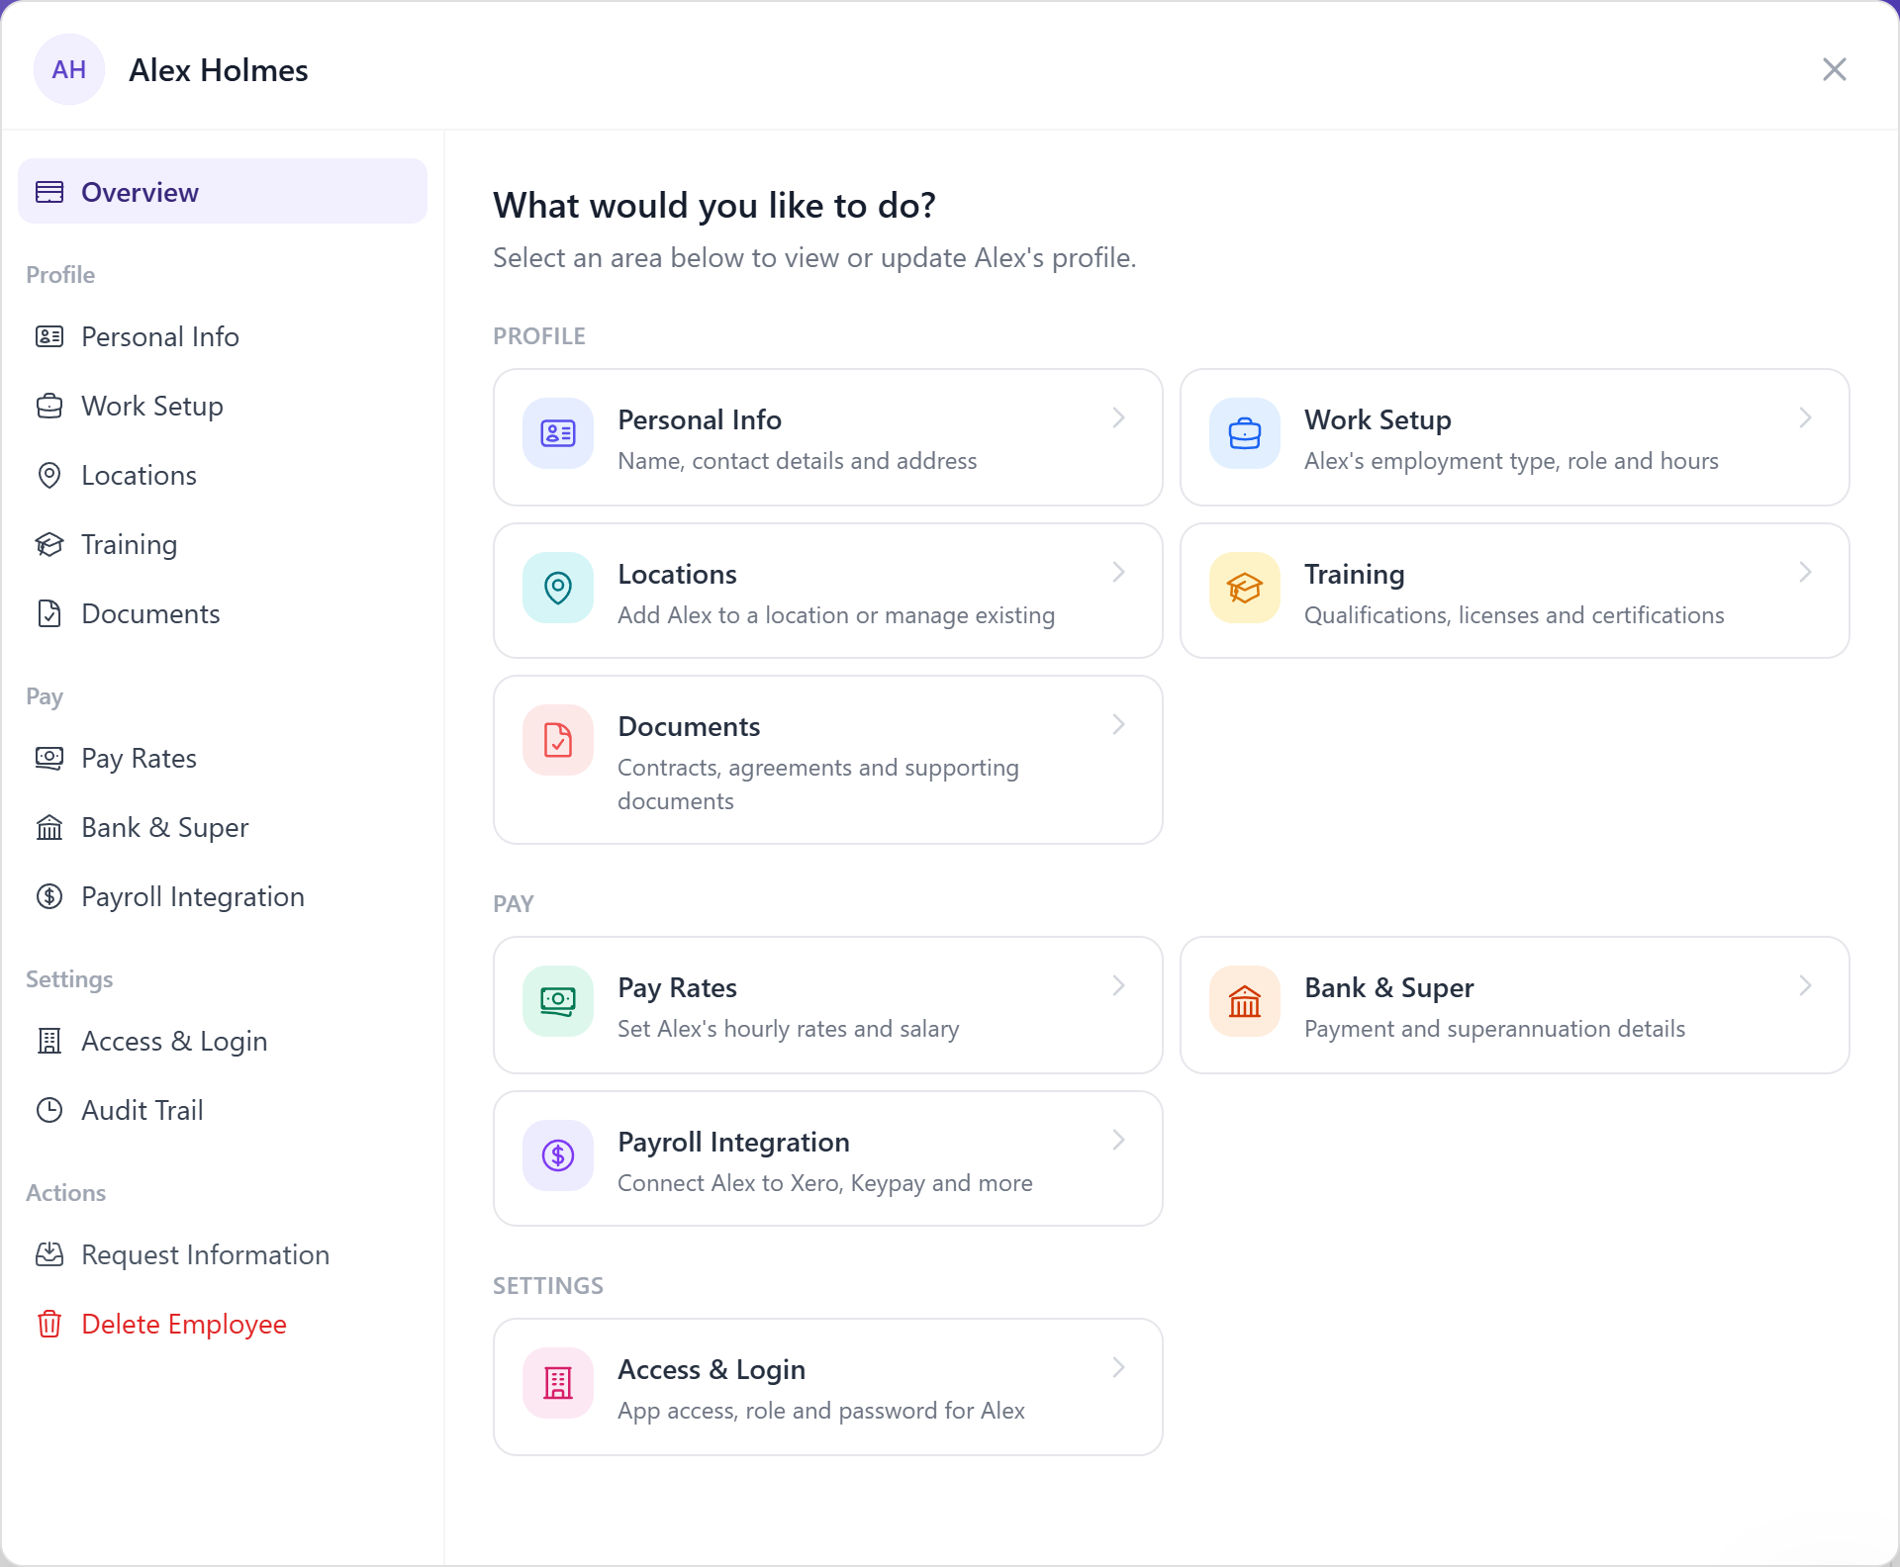Select Overview in the sidebar

click(x=223, y=192)
